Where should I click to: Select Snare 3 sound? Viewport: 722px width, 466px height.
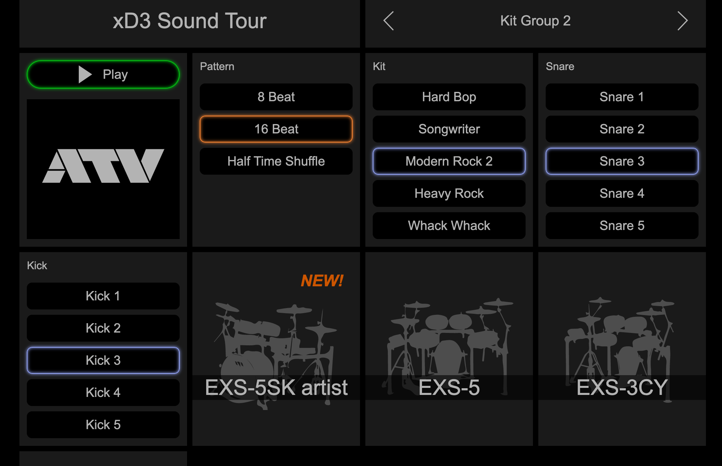622,161
